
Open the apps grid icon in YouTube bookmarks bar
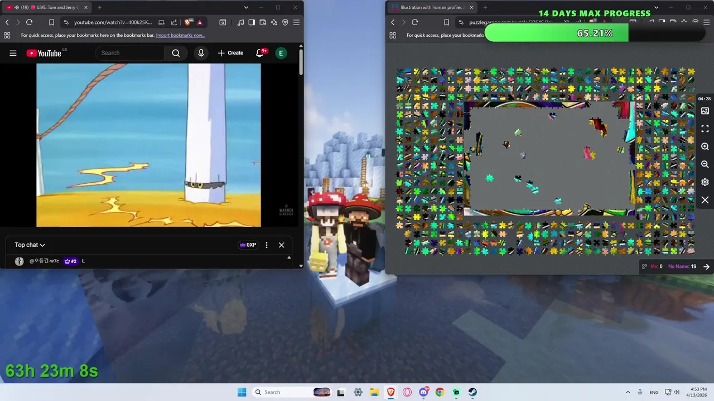[7, 35]
